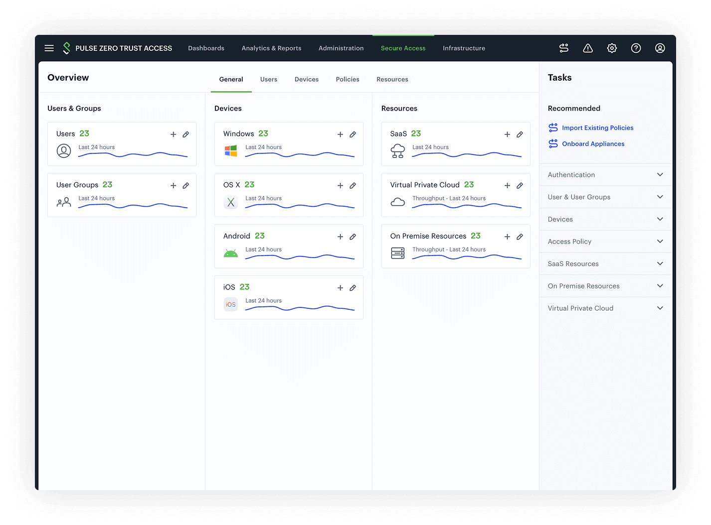Expand the Virtual Private Cloud section

605,308
